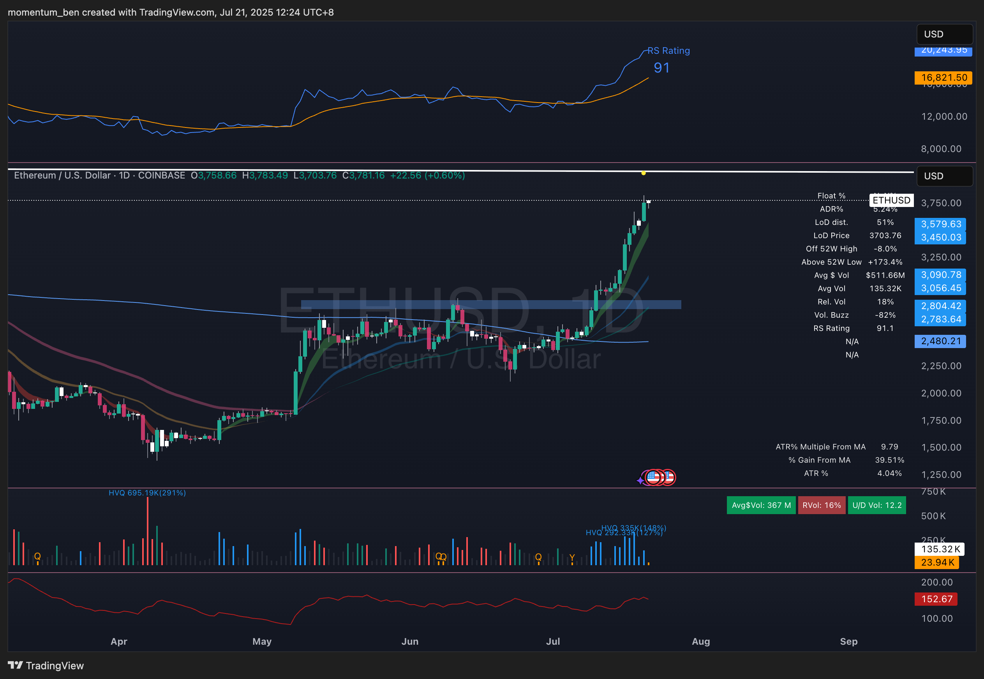Open USD currency selector in top pane
Viewport: 984px width, 679px height.
tap(945, 34)
